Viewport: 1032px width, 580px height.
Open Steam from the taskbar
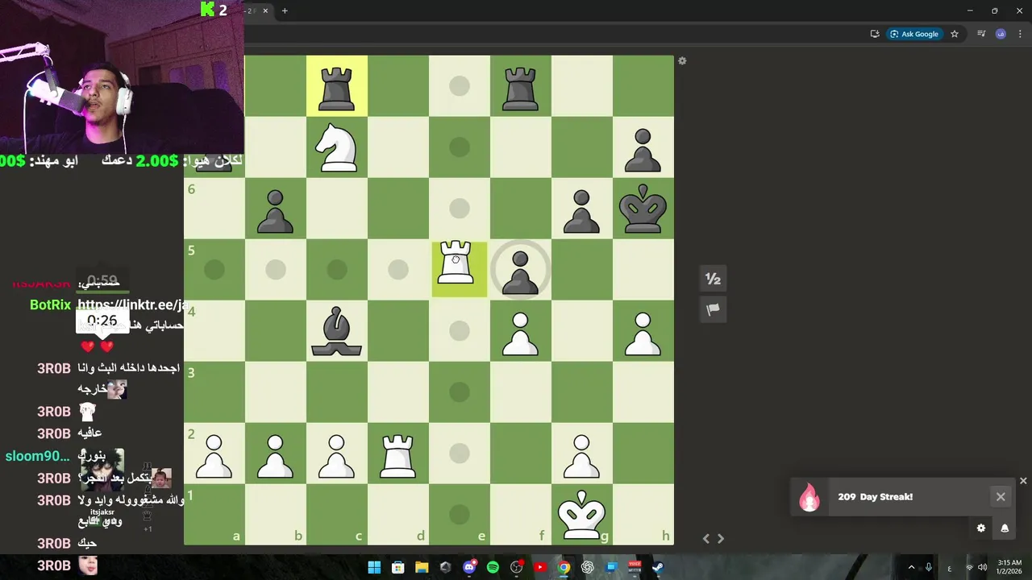(x=658, y=567)
